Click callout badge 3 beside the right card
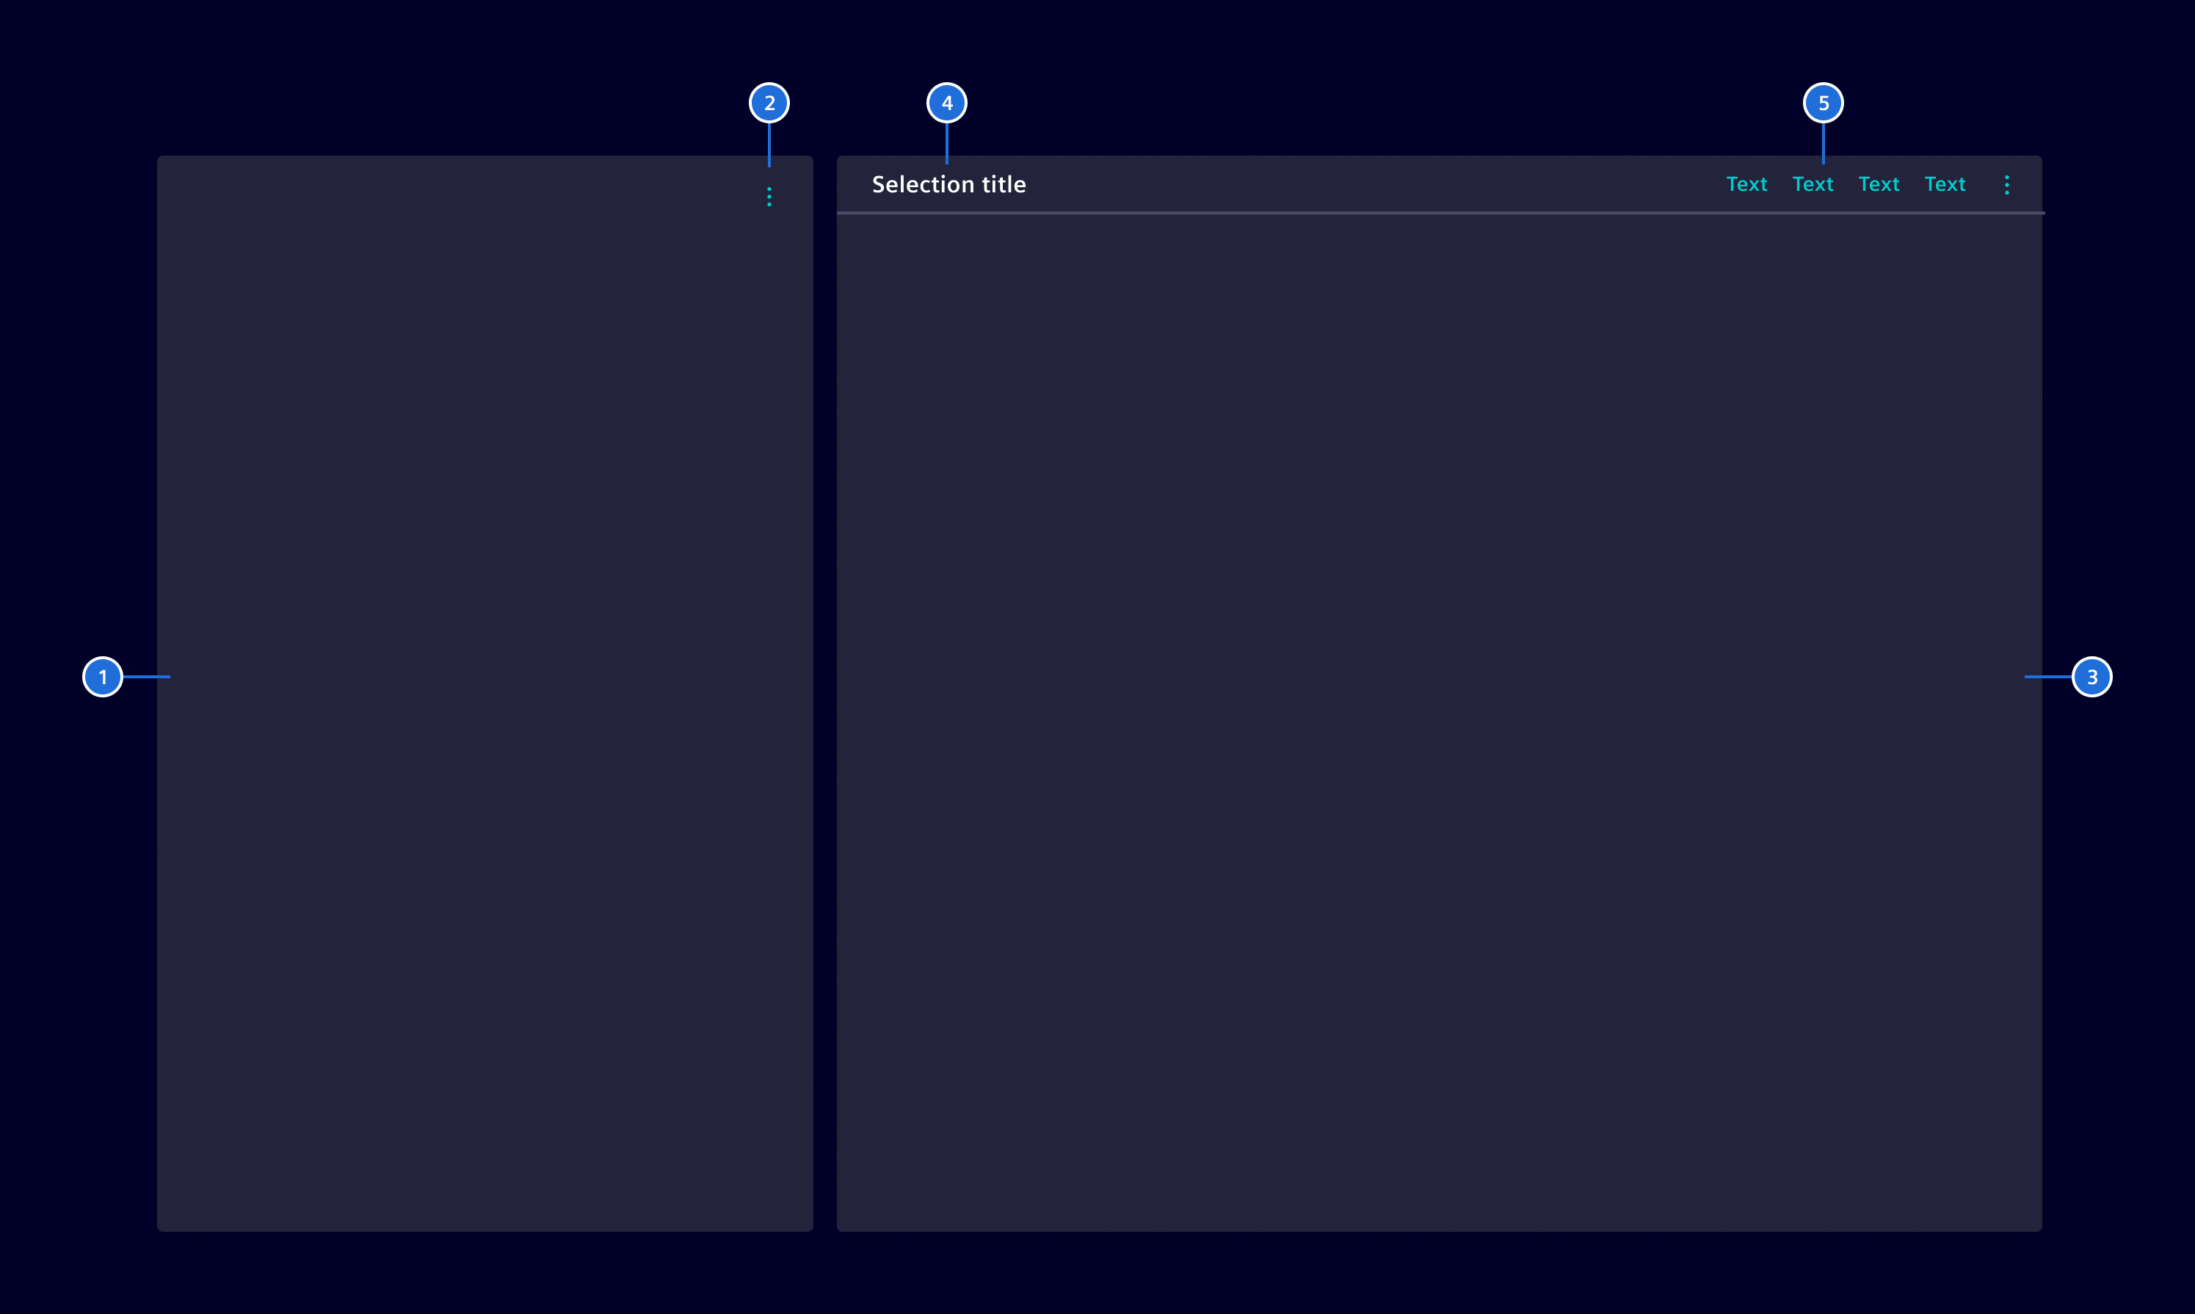Screen dimensions: 2195x1314 (2092, 677)
